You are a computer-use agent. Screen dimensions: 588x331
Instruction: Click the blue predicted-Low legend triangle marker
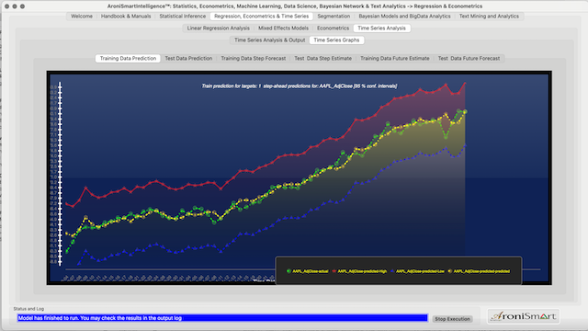pyautogui.click(x=392, y=271)
